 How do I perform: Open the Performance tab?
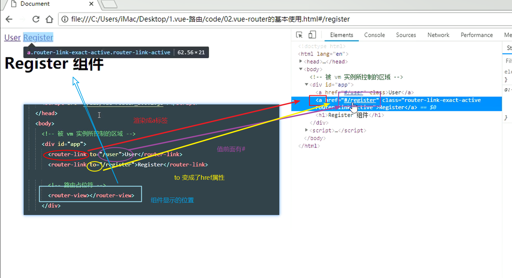[477, 35]
